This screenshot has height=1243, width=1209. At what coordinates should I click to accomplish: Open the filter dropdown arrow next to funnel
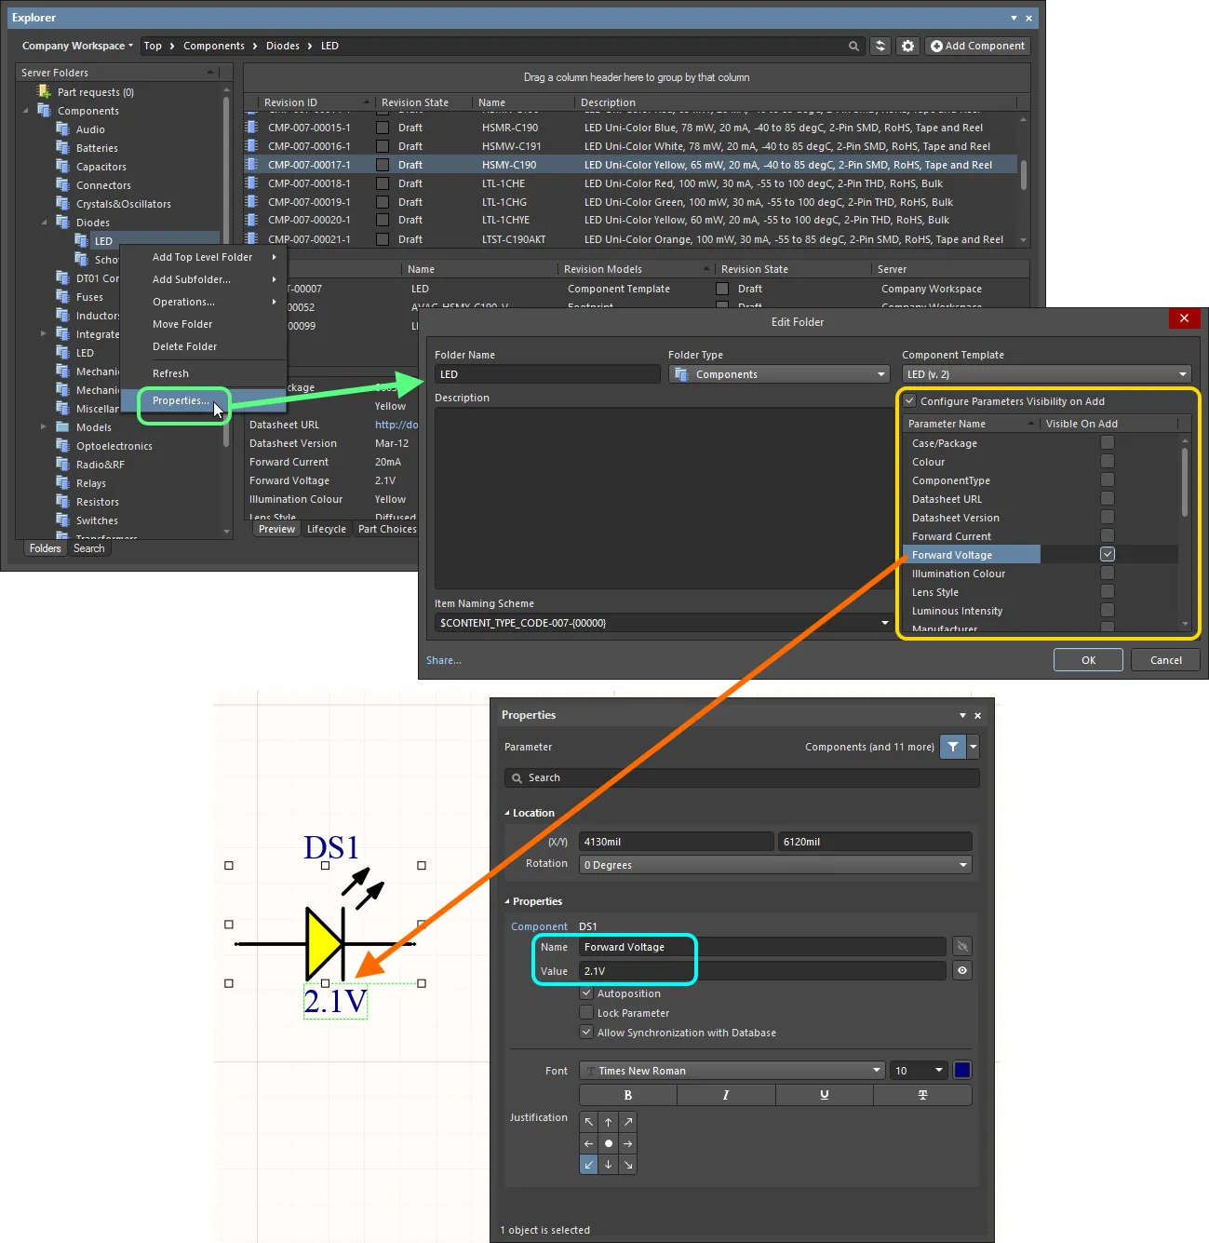coord(974,747)
